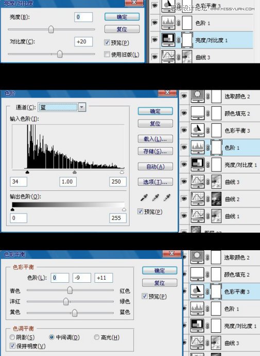
Task: Click the 青色-红色 slider handle
Action: coord(70,290)
